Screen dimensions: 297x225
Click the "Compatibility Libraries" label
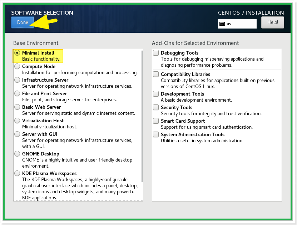[x=185, y=74]
